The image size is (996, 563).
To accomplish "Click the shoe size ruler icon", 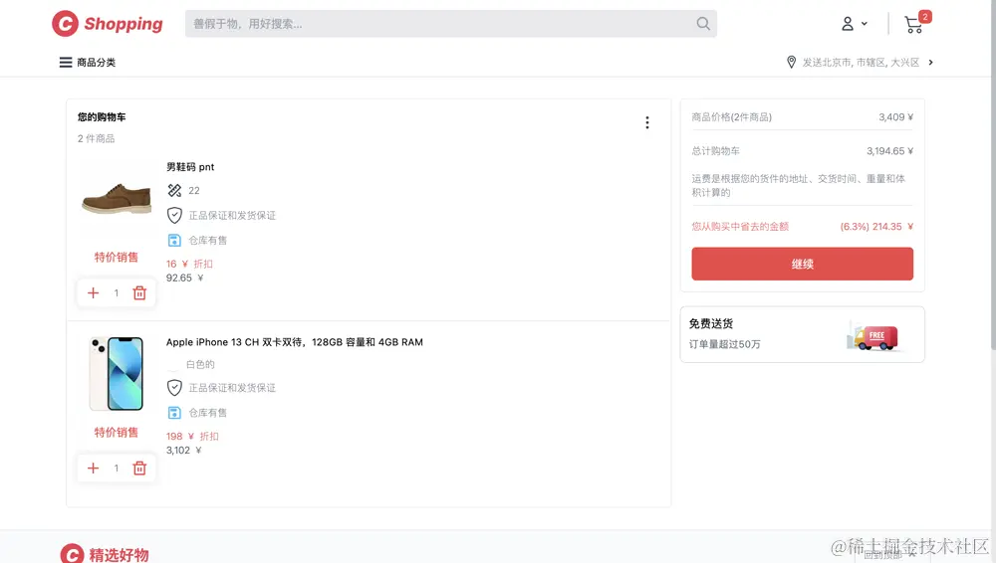I will coord(174,190).
